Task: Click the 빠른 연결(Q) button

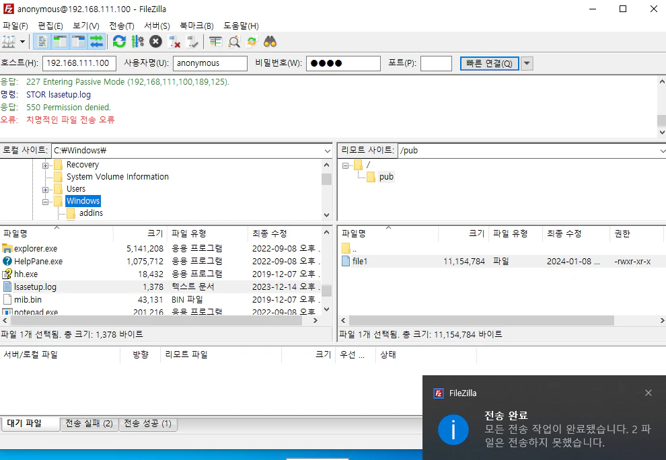Action: (489, 64)
